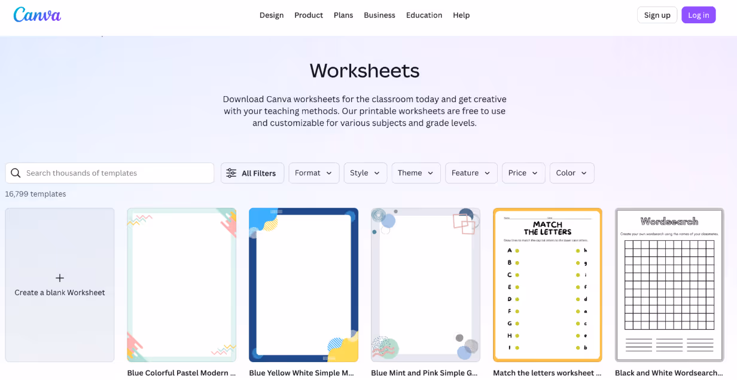This screenshot has width=737, height=380.
Task: Select the Match the letters worksheet template
Action: coord(547,285)
